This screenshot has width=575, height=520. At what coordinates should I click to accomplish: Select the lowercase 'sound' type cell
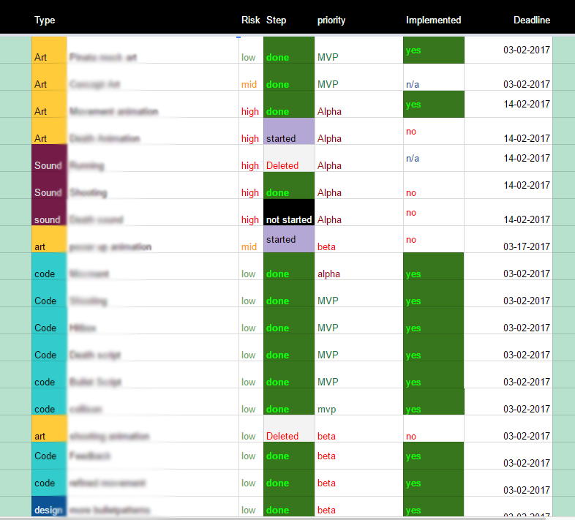tap(48, 219)
